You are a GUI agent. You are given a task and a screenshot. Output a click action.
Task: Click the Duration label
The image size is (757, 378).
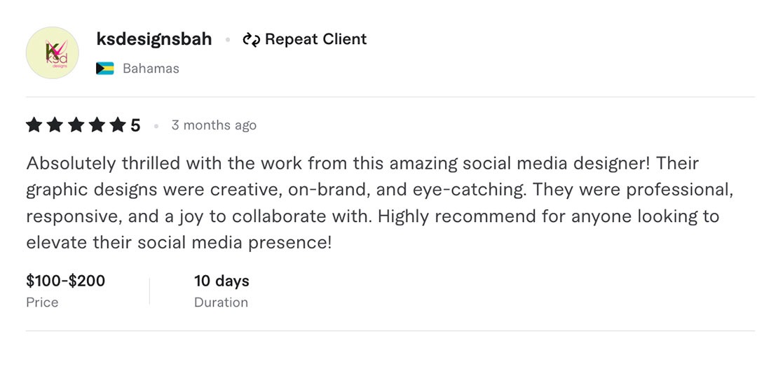pos(221,302)
